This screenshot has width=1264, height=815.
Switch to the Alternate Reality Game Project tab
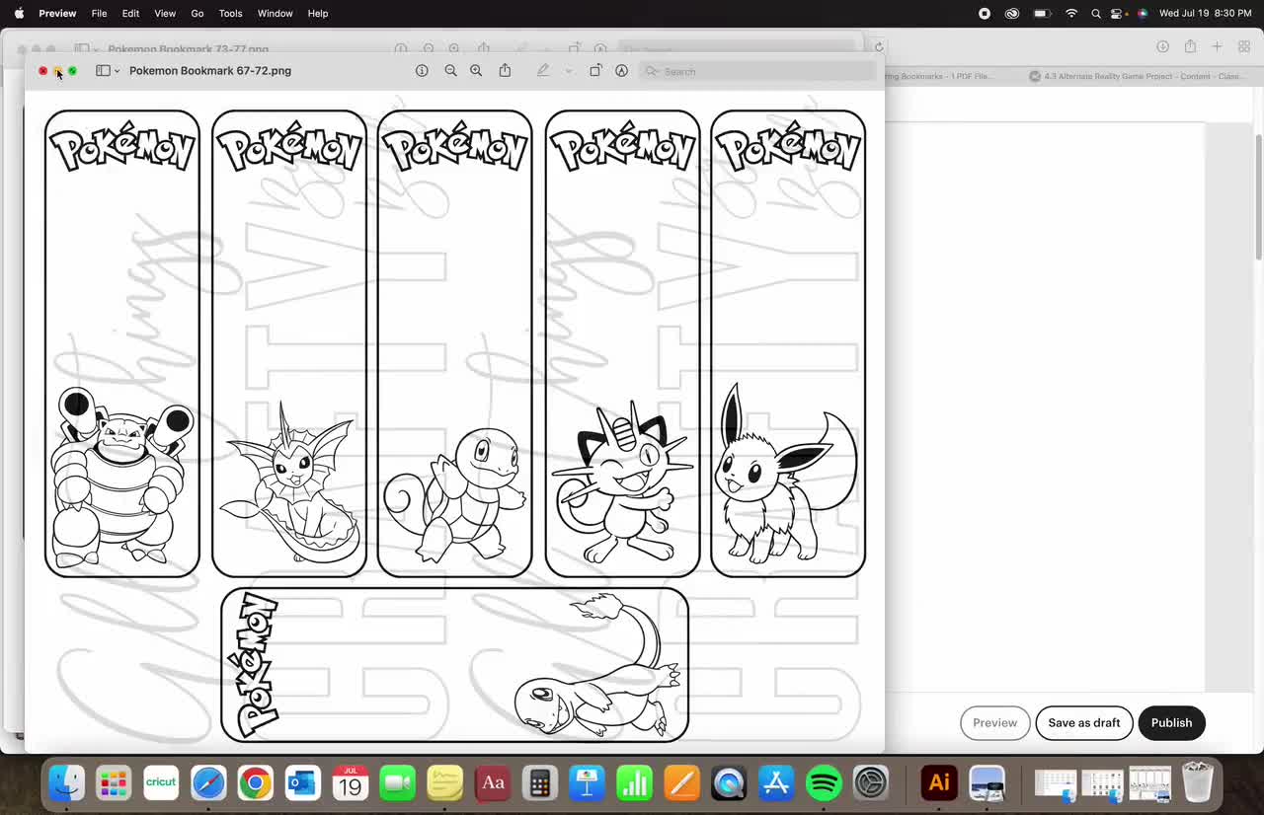1136,76
